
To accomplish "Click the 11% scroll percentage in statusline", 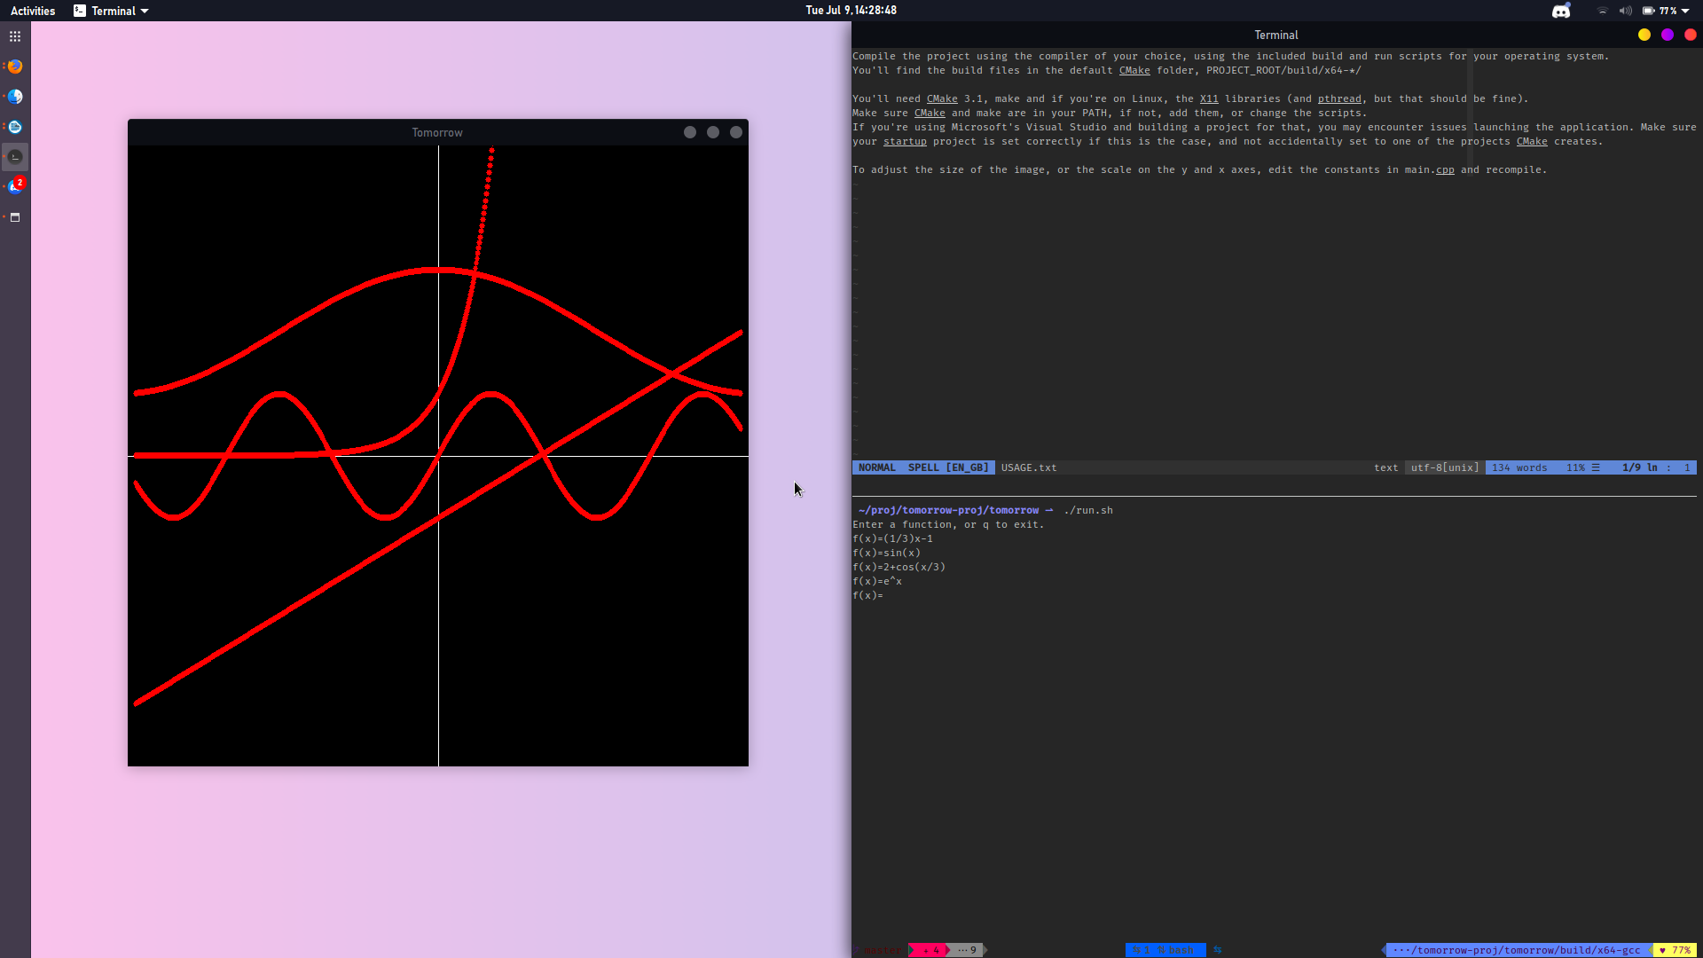I will (x=1575, y=467).
